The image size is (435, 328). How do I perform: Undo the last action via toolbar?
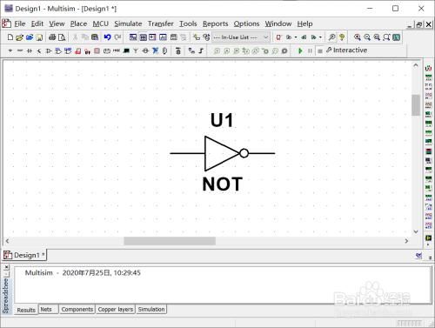[x=108, y=37]
